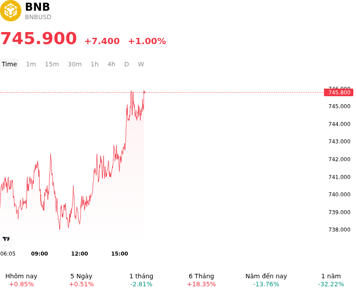
Task: Click the BNB title heading
Action: [x=37, y=7]
